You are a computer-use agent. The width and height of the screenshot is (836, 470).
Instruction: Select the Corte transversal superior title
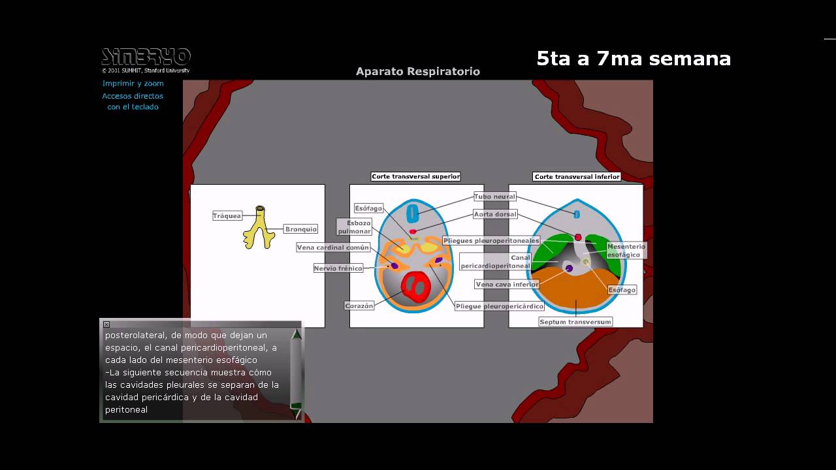(x=416, y=177)
